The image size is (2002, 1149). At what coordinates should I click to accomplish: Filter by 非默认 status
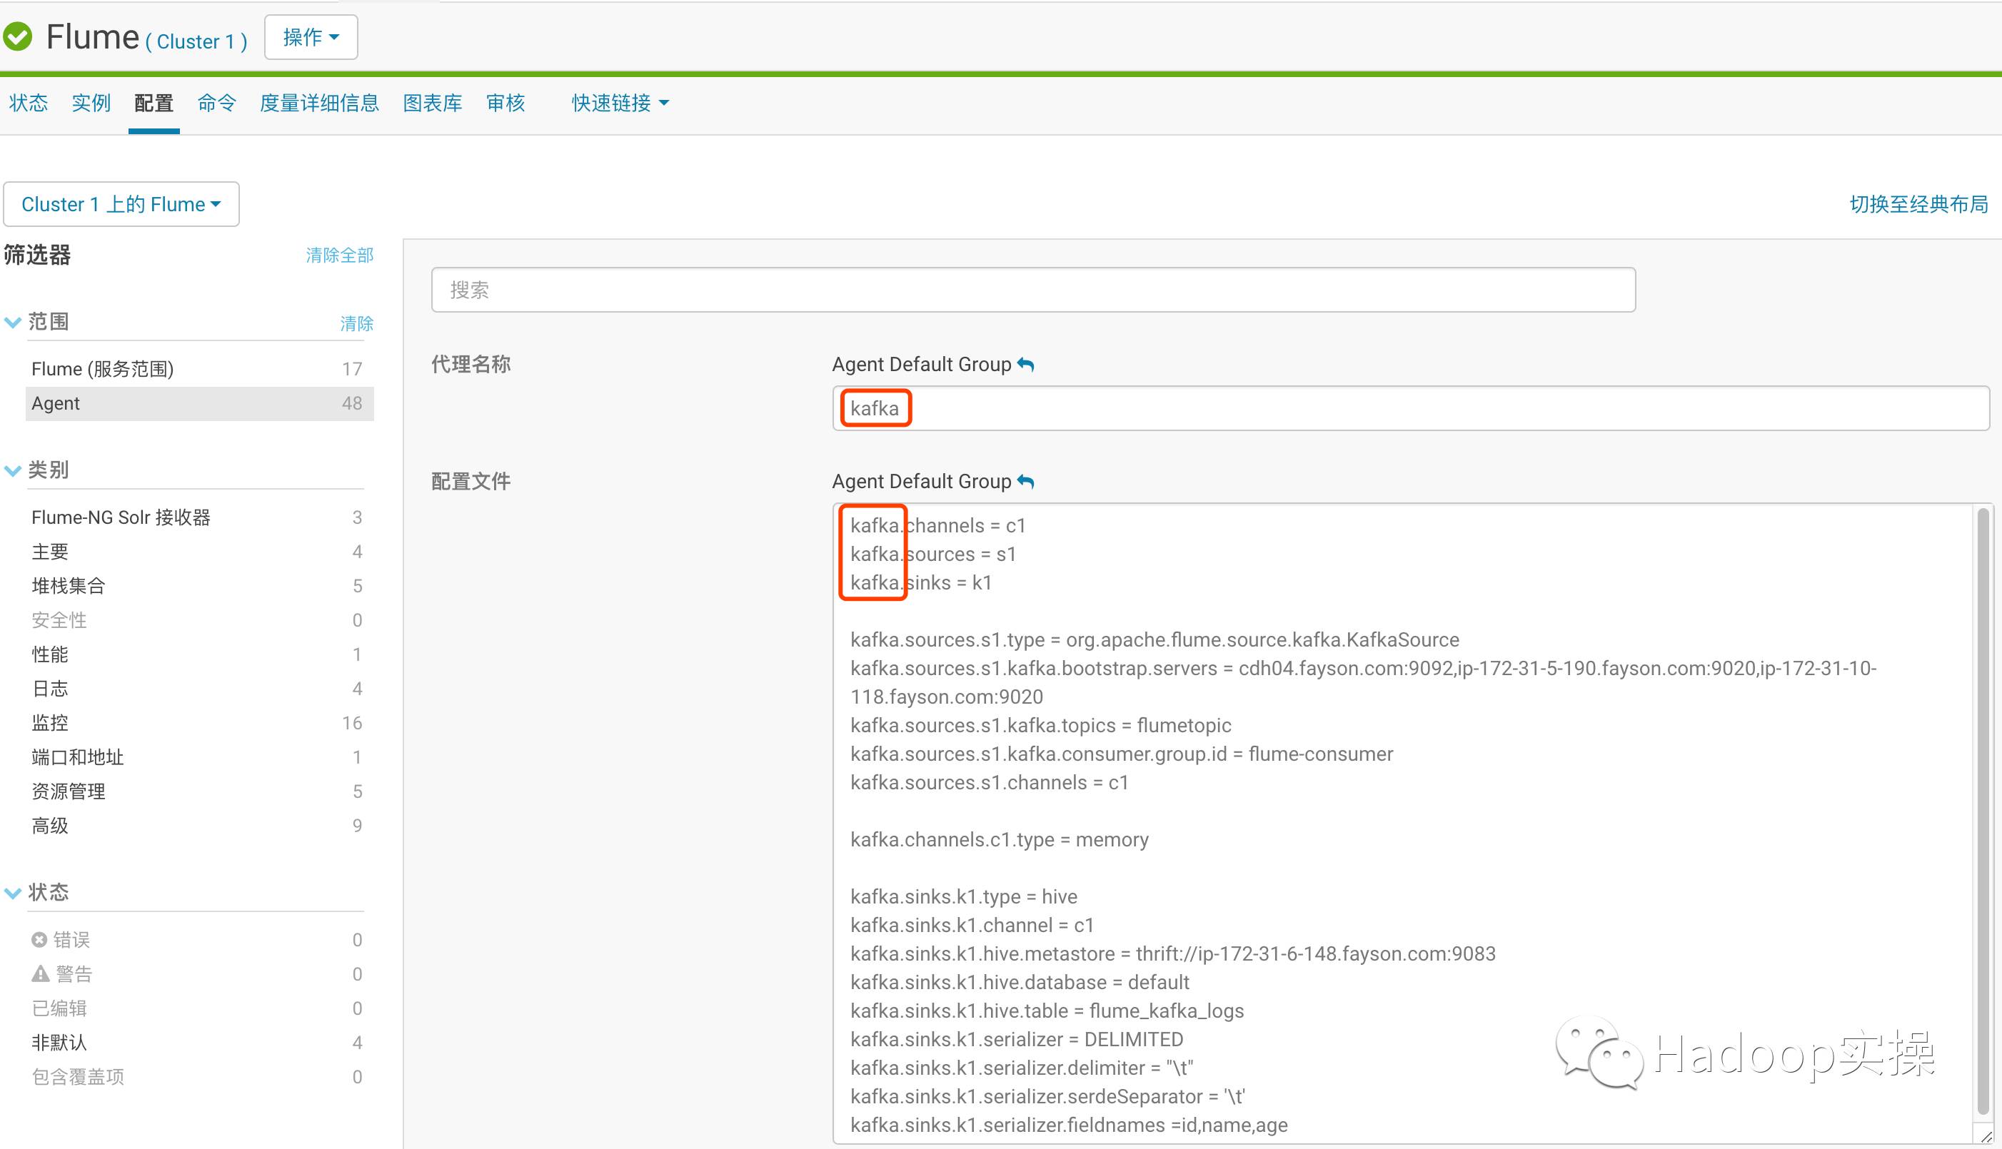[200, 1043]
